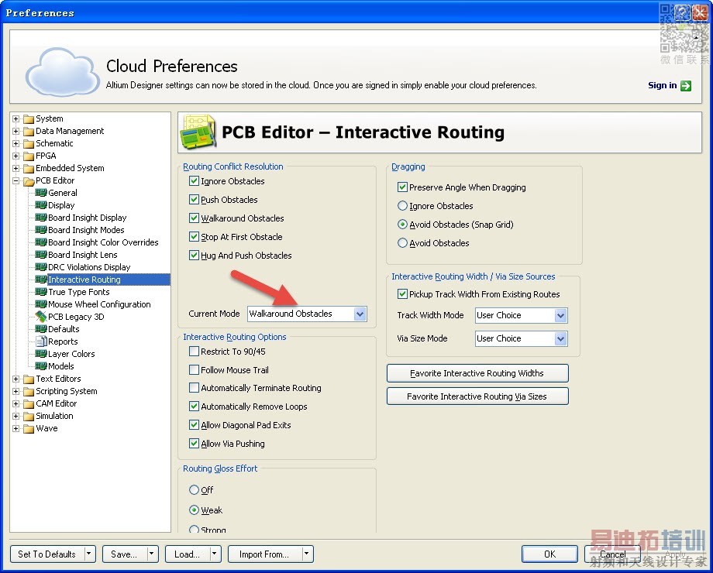713x573 pixels.
Task: Click the FPGA folder icon
Action: point(29,156)
